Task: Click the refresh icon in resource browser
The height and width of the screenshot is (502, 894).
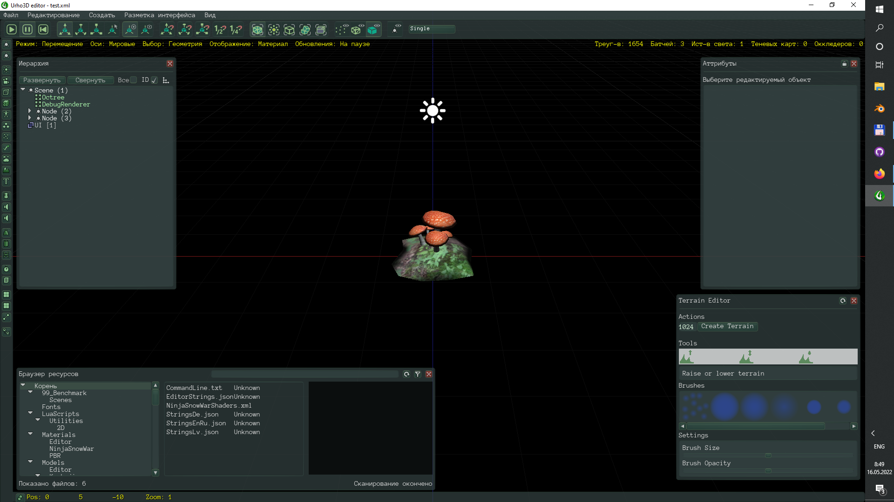Action: pos(406,374)
